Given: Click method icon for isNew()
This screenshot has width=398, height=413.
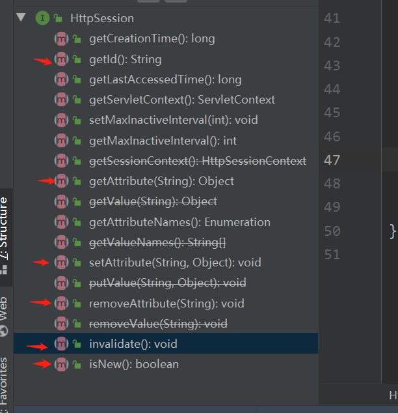Looking at the screenshot, I should pos(61,364).
